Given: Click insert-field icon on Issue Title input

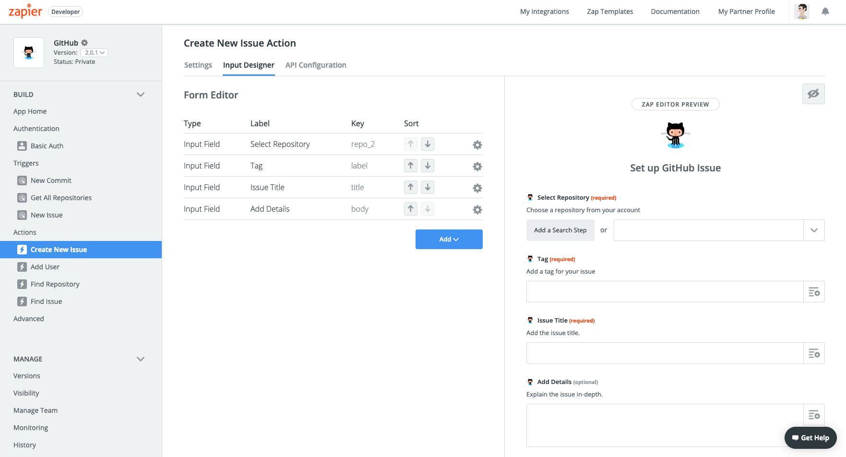Looking at the screenshot, I should [x=814, y=353].
